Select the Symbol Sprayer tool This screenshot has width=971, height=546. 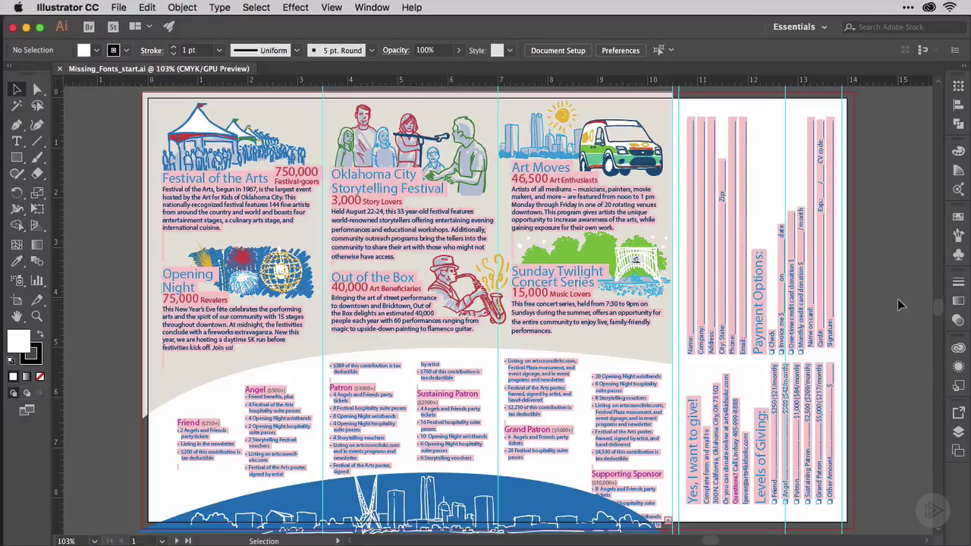[x=17, y=281]
